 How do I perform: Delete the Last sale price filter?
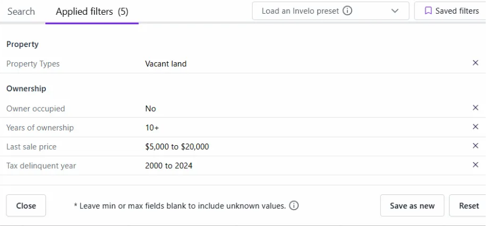tap(475, 146)
